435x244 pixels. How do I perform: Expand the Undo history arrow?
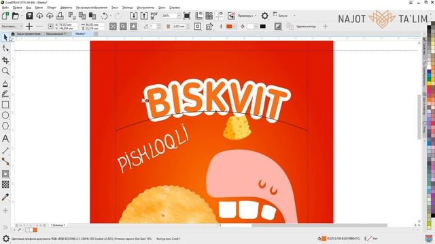click(111, 16)
